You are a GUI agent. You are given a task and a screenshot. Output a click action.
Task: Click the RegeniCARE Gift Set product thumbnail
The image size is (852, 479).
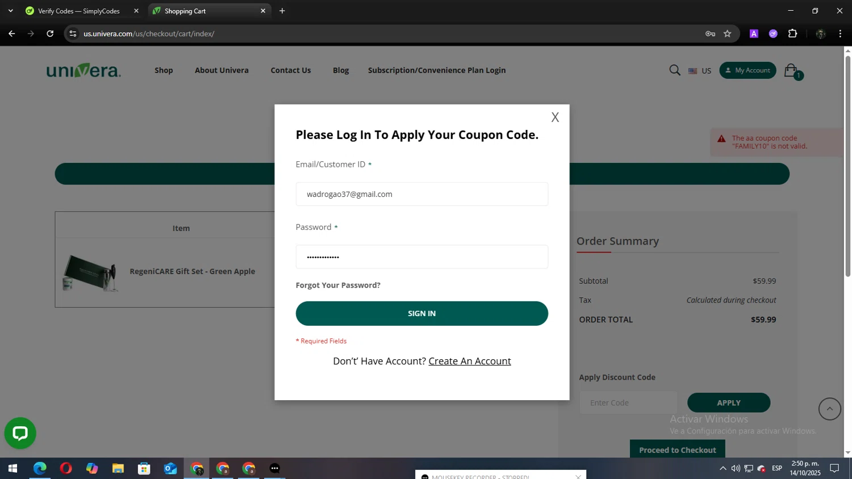click(x=91, y=272)
